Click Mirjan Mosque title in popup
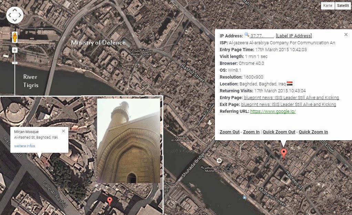This screenshot has width=352, height=215. click(26, 132)
